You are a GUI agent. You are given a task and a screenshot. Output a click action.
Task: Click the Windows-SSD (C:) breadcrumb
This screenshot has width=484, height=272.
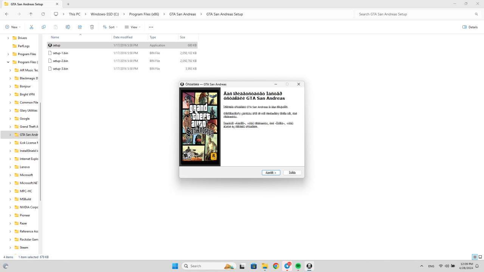pyautogui.click(x=104, y=14)
